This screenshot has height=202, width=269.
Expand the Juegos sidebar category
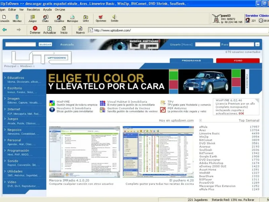point(13,119)
